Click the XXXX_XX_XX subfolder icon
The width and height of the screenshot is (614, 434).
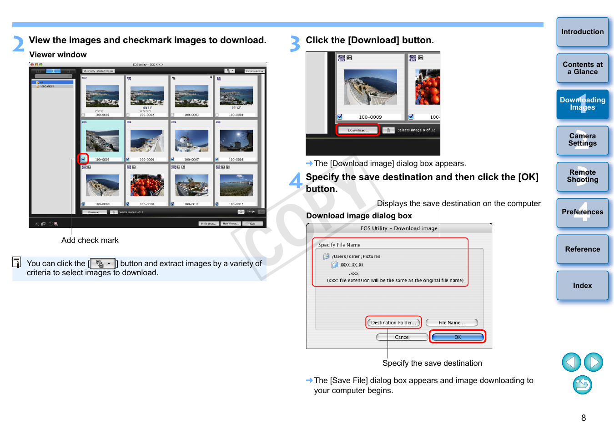coord(335,265)
